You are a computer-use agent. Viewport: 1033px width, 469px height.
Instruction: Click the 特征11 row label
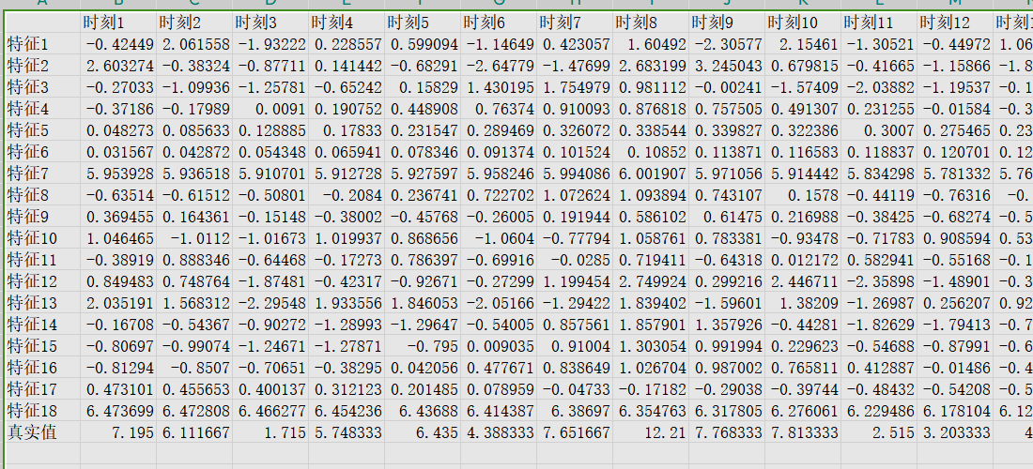pos(42,260)
